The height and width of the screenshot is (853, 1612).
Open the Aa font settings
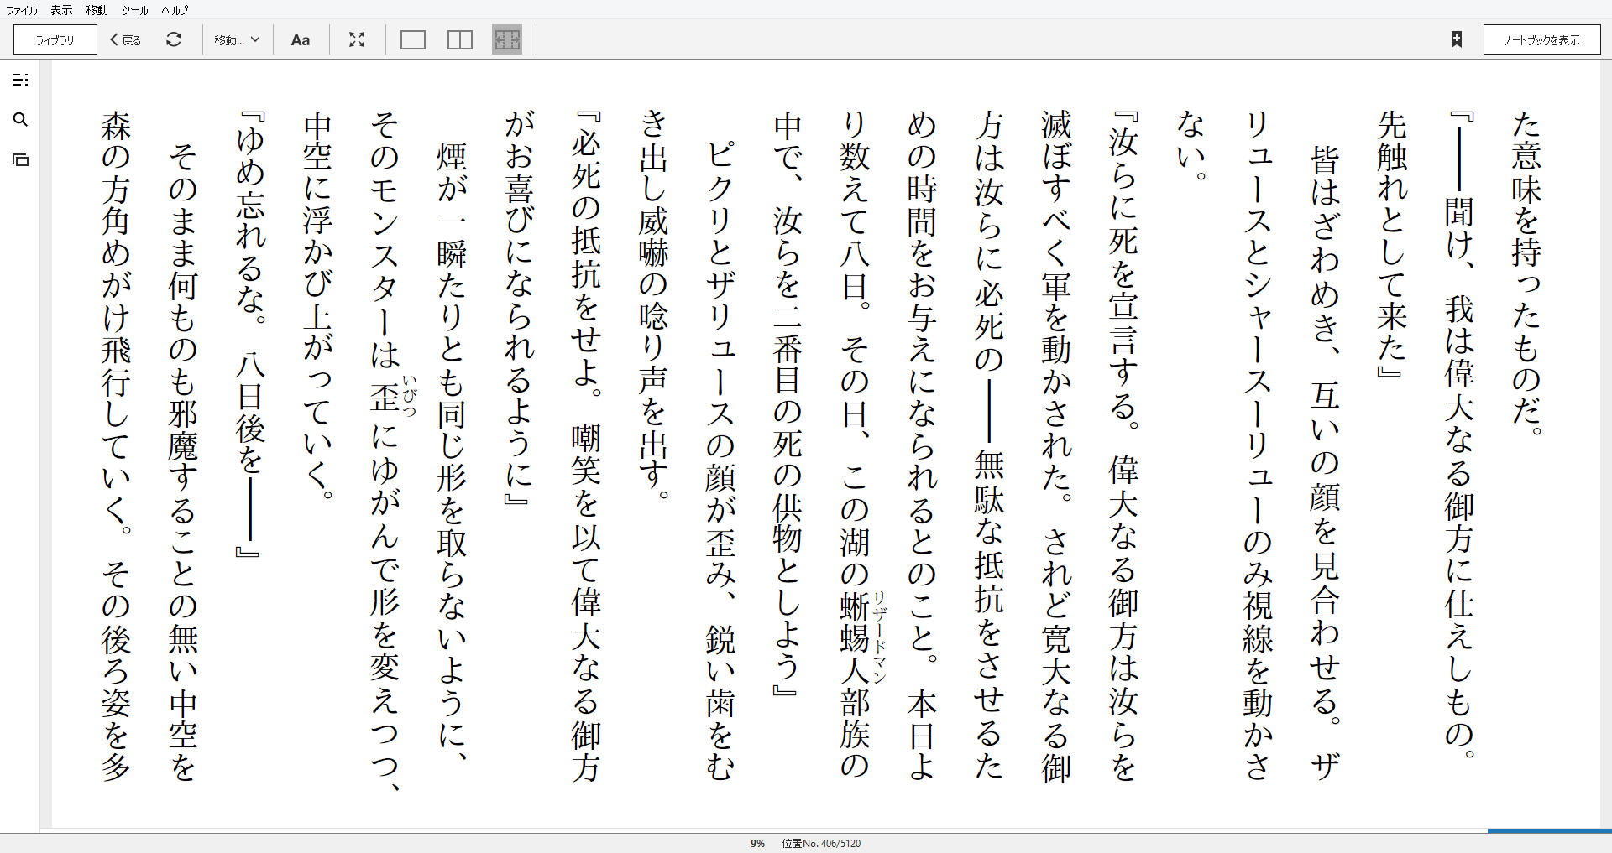point(301,39)
